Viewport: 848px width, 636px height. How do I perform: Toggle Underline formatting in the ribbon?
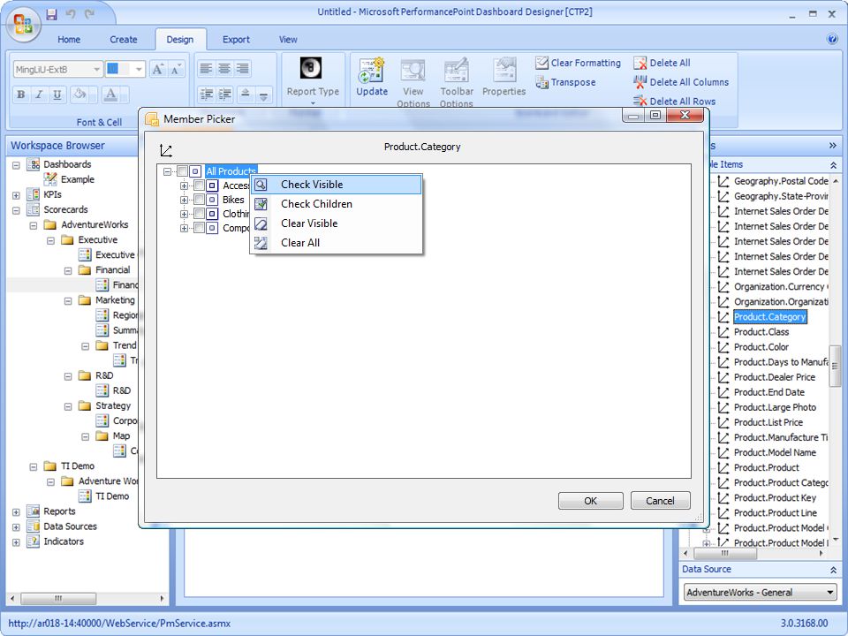(57, 95)
